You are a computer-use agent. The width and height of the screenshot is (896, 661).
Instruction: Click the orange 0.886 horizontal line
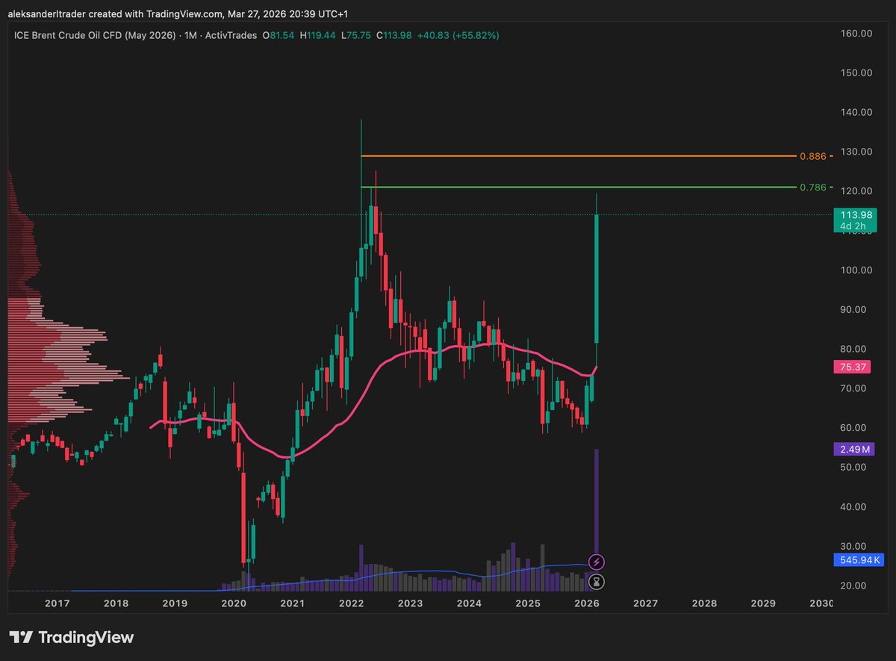tap(578, 156)
